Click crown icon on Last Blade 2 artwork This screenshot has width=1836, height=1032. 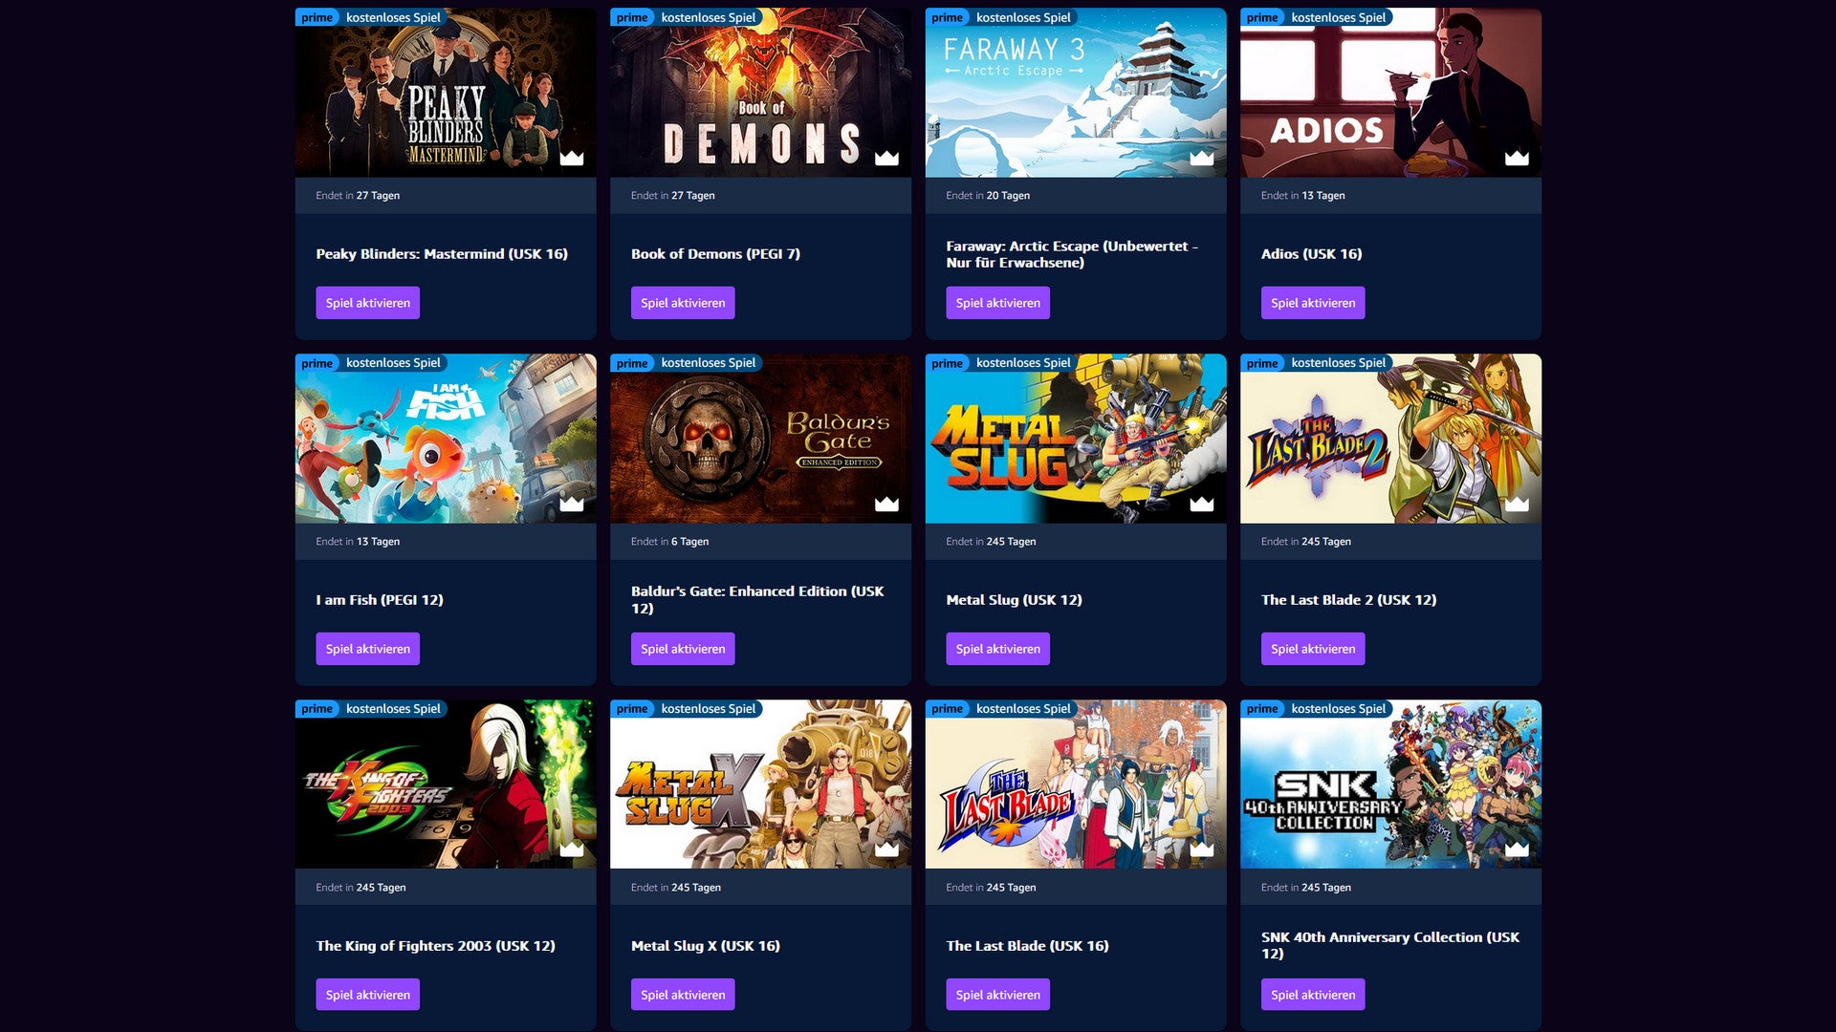[x=1517, y=504]
